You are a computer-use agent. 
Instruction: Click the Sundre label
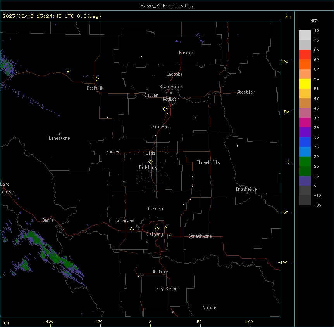tap(113, 152)
